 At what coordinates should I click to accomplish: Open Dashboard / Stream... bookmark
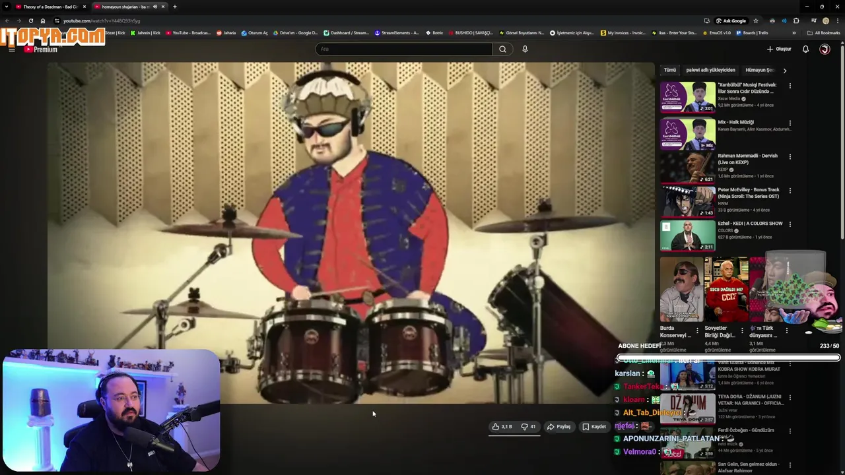(x=346, y=32)
